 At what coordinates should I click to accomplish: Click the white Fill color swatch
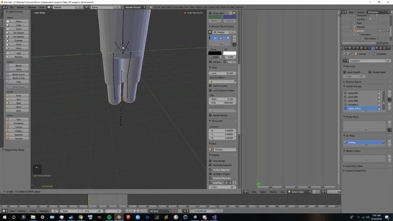coord(230,53)
